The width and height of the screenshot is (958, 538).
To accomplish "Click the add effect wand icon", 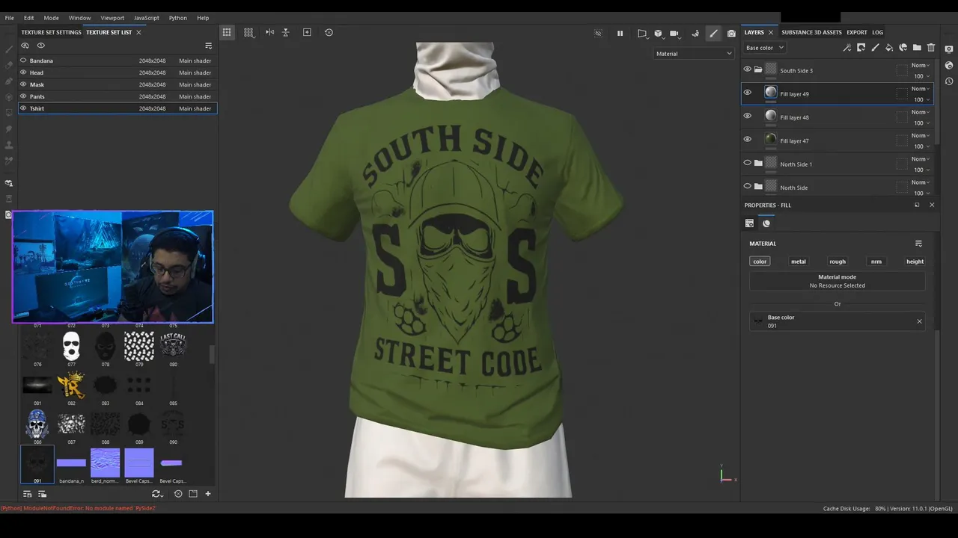I will pos(846,48).
